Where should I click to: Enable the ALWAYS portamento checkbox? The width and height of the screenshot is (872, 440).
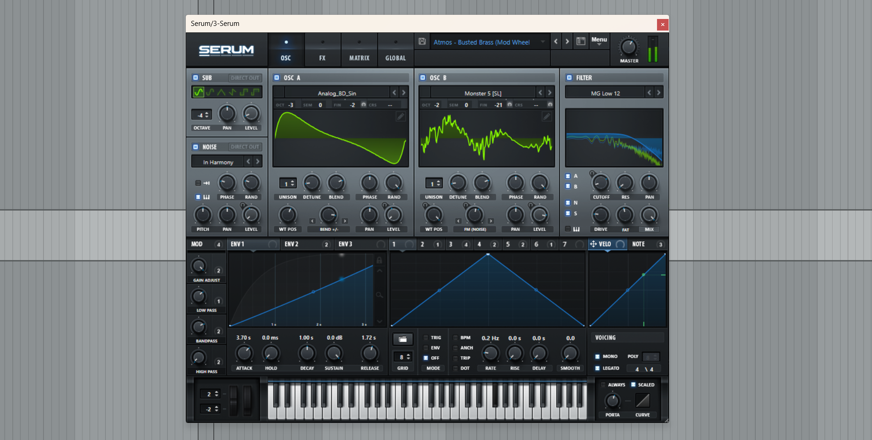(x=603, y=384)
